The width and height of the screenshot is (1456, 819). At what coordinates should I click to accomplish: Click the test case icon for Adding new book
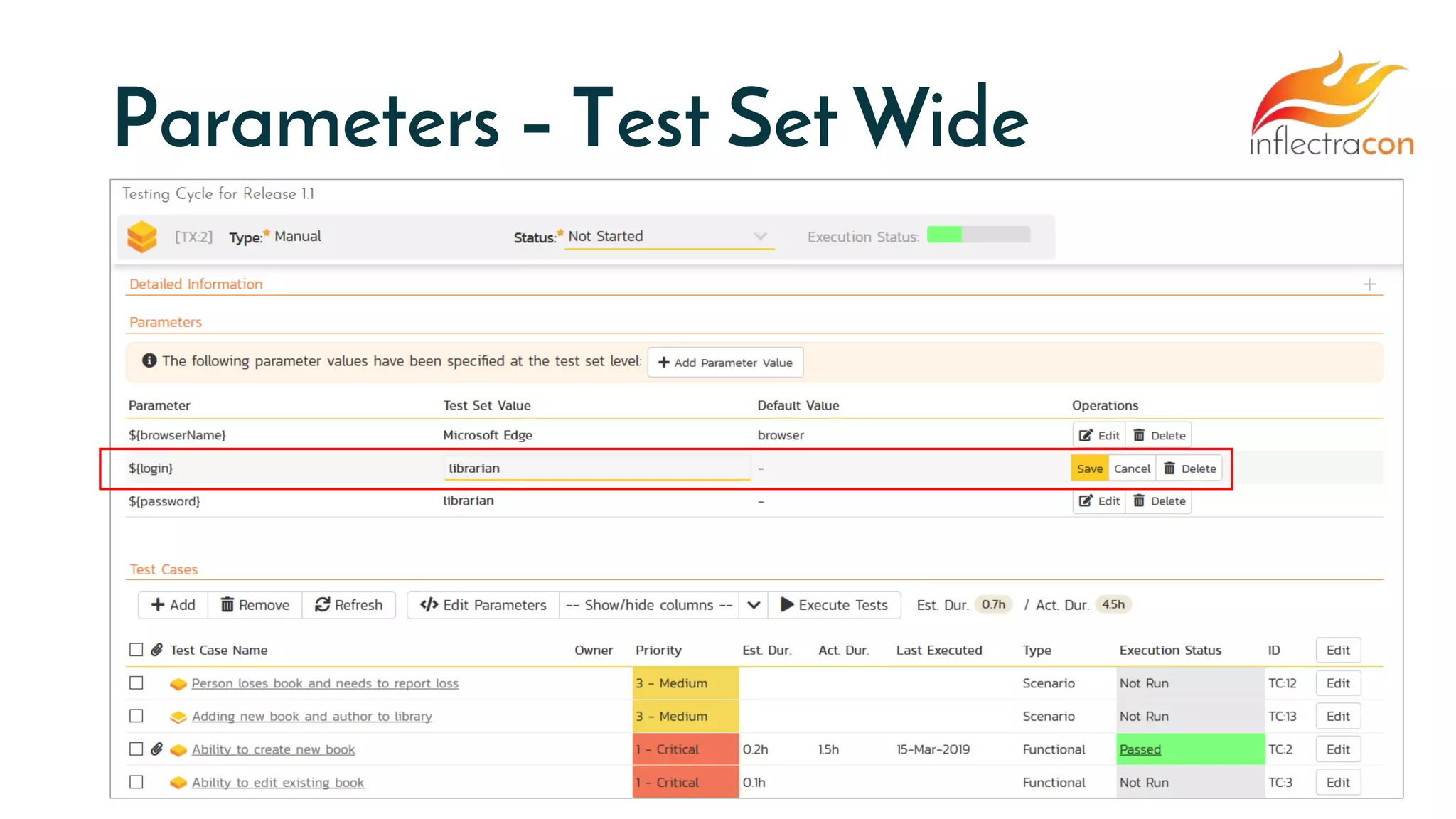tap(178, 717)
